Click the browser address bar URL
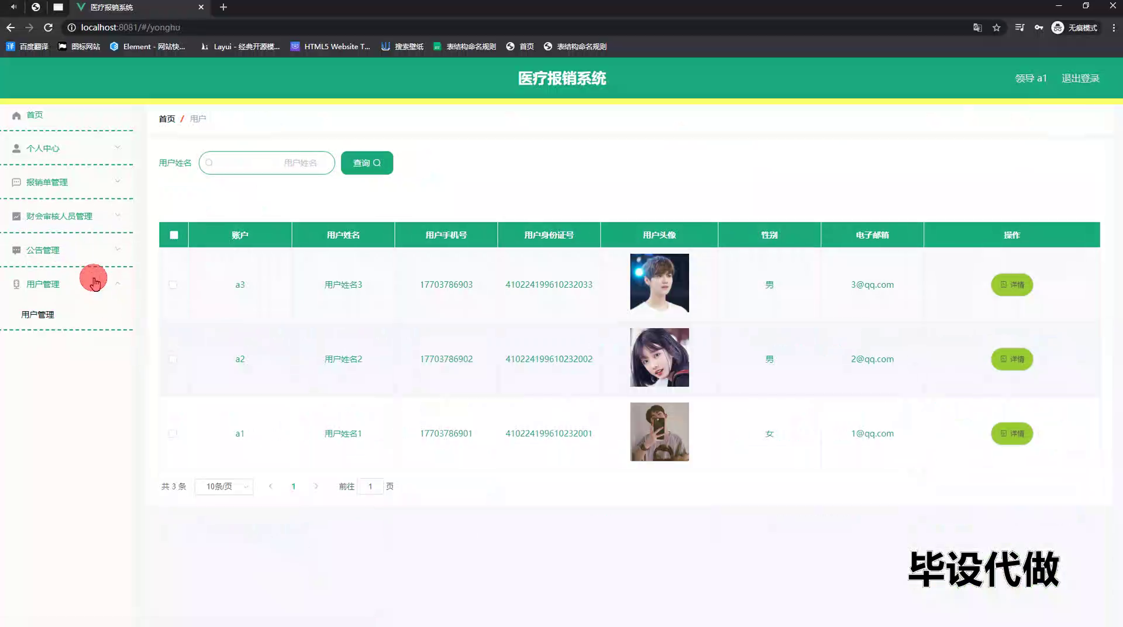This screenshot has width=1123, height=627. click(x=130, y=27)
